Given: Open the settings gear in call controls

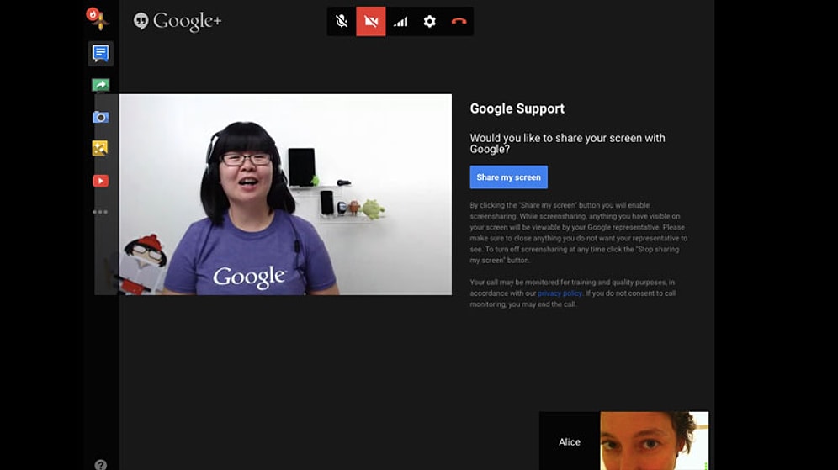Looking at the screenshot, I should point(429,22).
